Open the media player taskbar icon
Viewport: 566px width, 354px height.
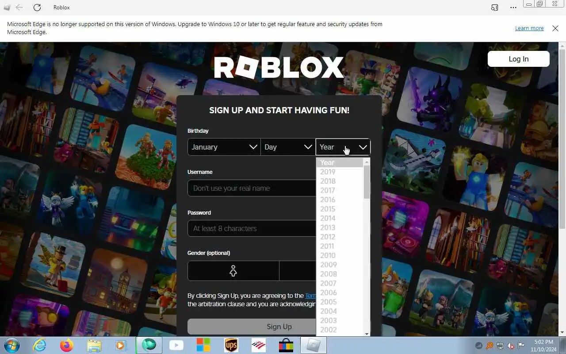[x=121, y=345]
